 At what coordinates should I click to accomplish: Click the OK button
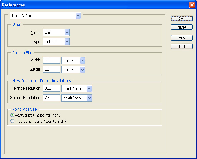[x=182, y=19]
